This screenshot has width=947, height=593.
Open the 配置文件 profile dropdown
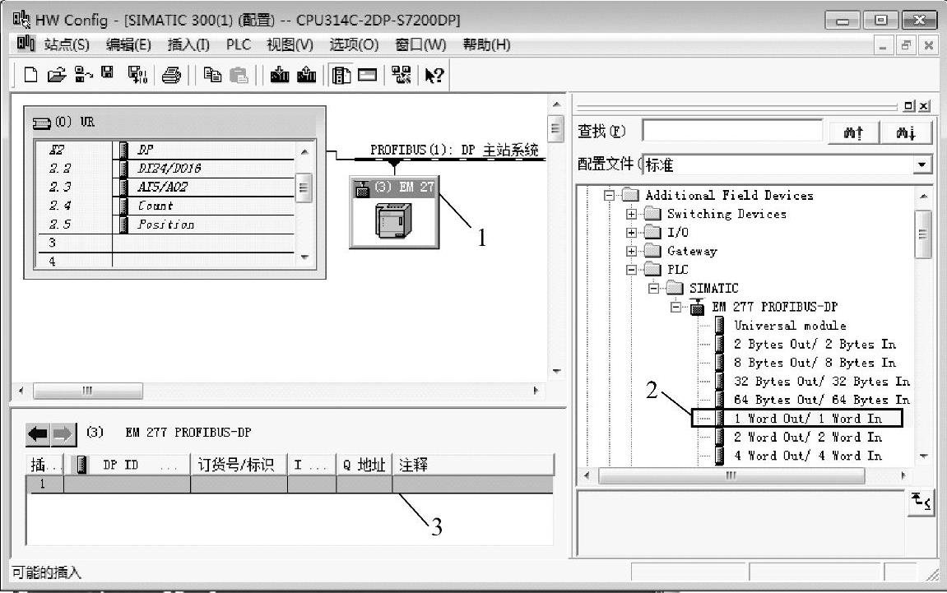click(921, 164)
